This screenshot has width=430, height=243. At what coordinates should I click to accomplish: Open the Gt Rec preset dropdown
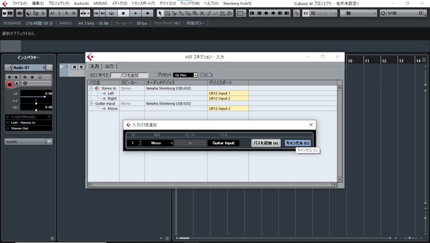(x=185, y=75)
